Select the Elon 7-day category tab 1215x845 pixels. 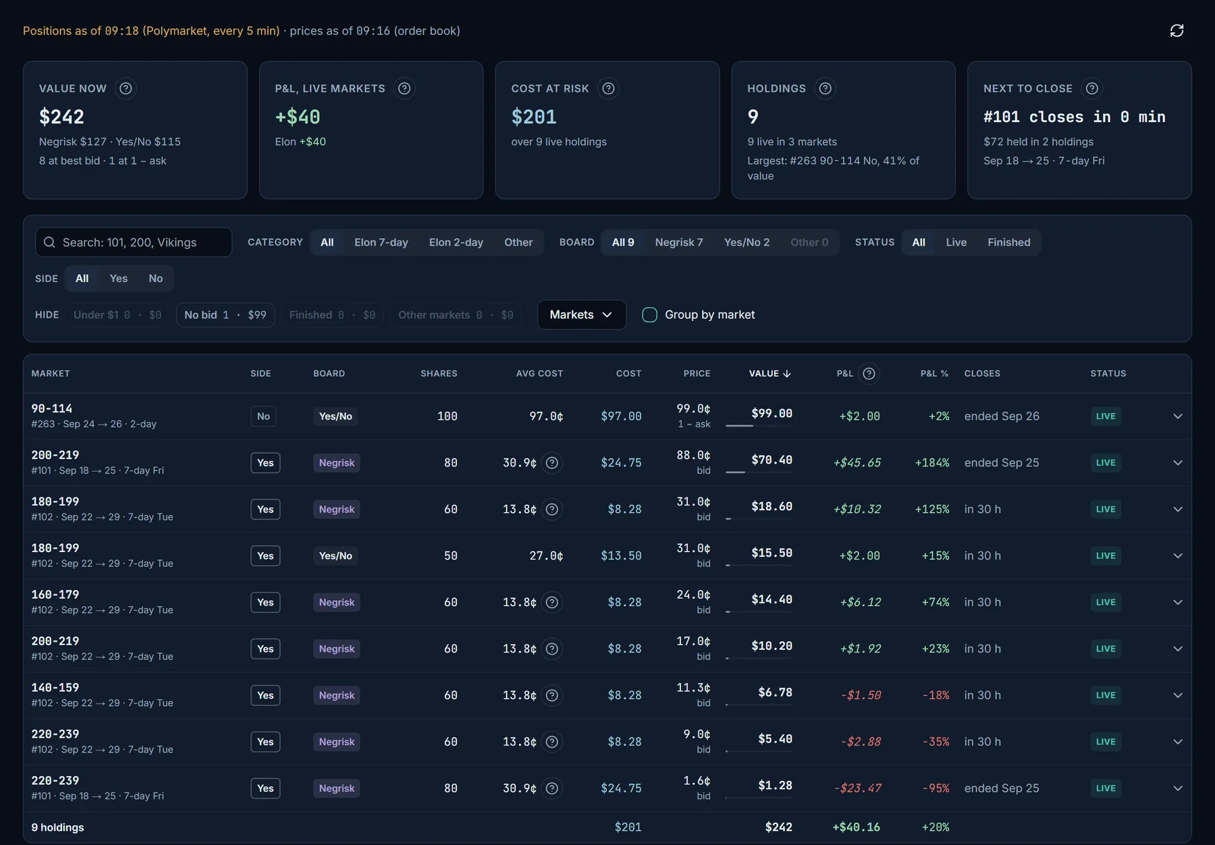381,242
